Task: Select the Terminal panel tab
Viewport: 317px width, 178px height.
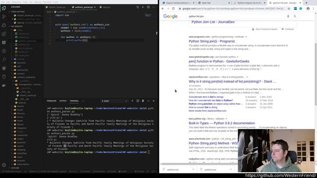Action: coord(74,101)
